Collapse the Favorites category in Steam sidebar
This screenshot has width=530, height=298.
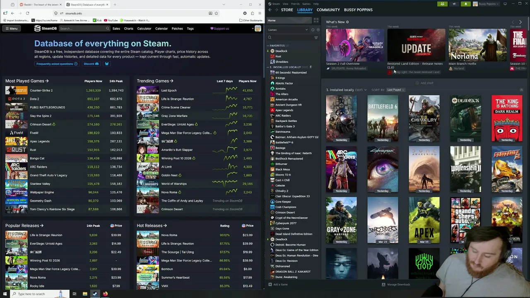point(268,46)
